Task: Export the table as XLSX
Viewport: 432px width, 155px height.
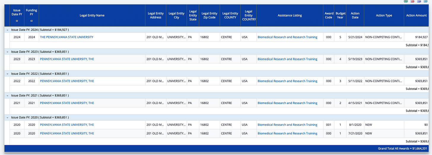Action: 406,1
